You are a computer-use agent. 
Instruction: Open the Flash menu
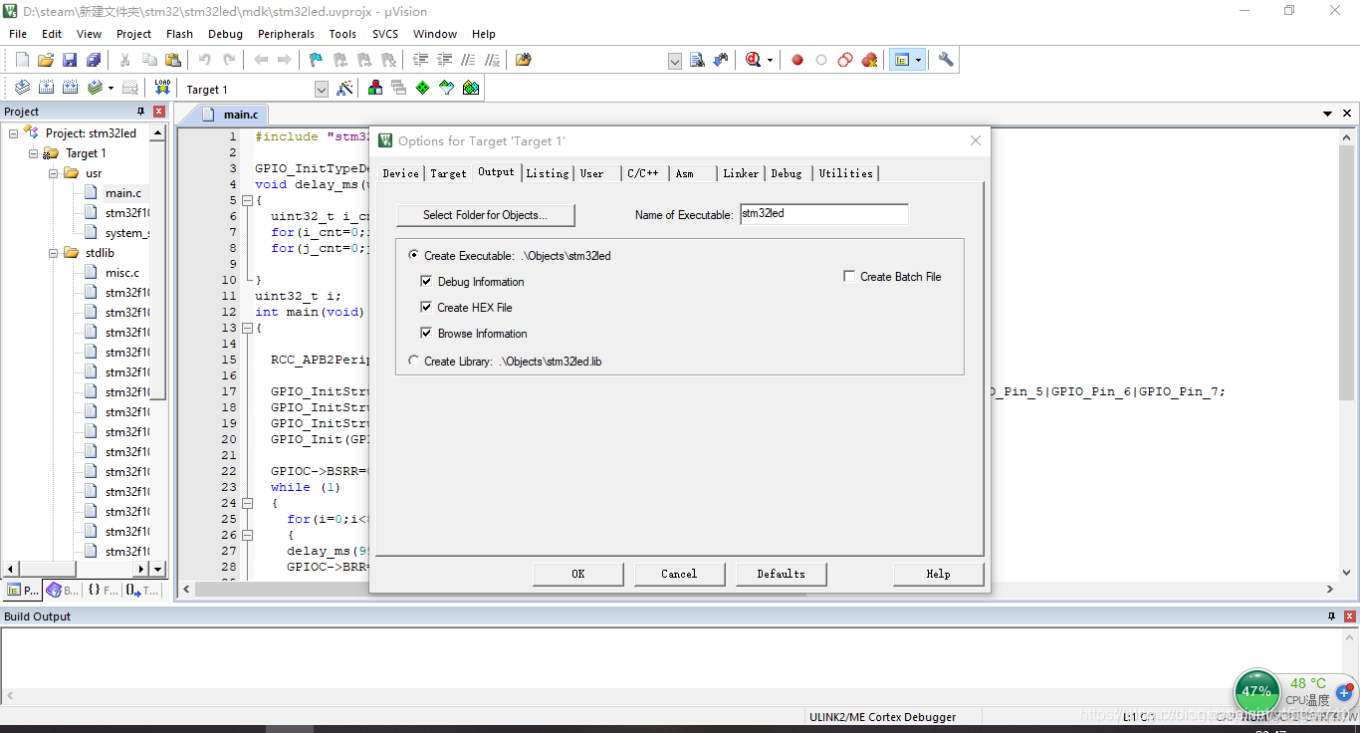(179, 34)
